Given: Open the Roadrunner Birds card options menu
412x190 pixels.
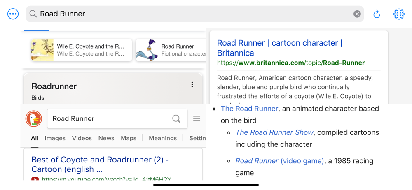Looking at the screenshot, I should tap(192, 84).
